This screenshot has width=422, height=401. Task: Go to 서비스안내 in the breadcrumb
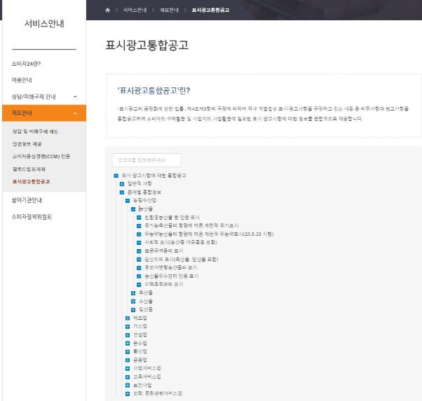(135, 10)
